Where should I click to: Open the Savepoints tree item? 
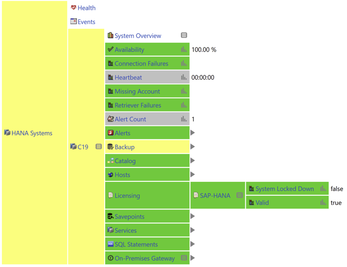click(129, 216)
